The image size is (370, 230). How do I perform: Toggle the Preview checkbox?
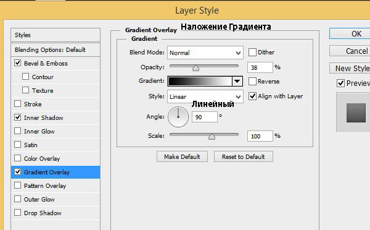(x=340, y=83)
